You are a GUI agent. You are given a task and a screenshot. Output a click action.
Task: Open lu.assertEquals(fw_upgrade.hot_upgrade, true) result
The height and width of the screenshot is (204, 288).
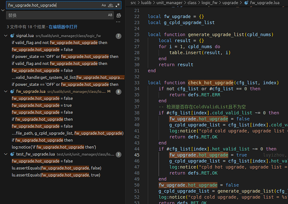click(56, 175)
